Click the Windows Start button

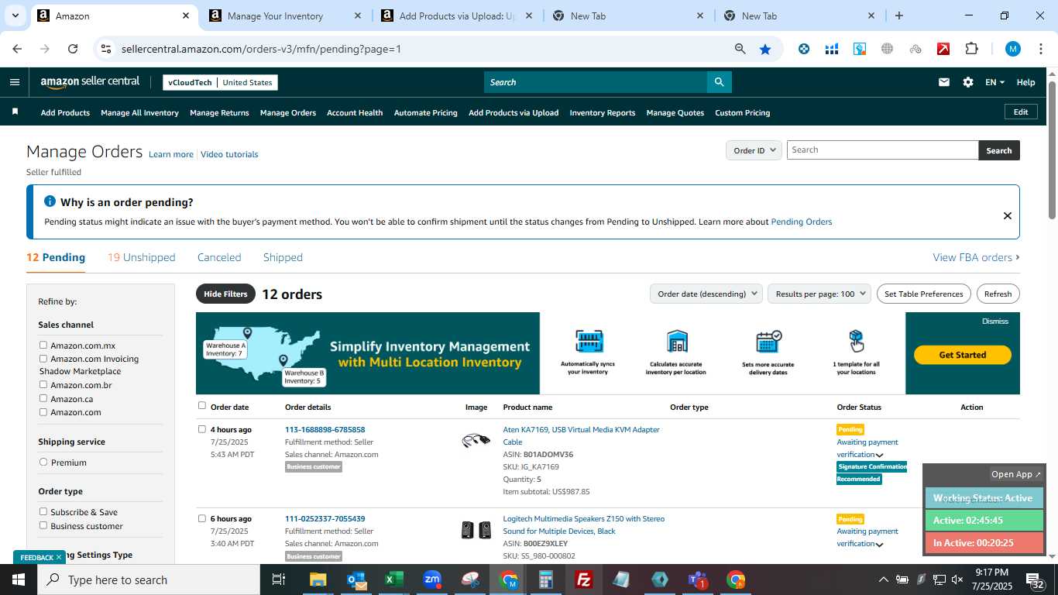[x=19, y=580]
